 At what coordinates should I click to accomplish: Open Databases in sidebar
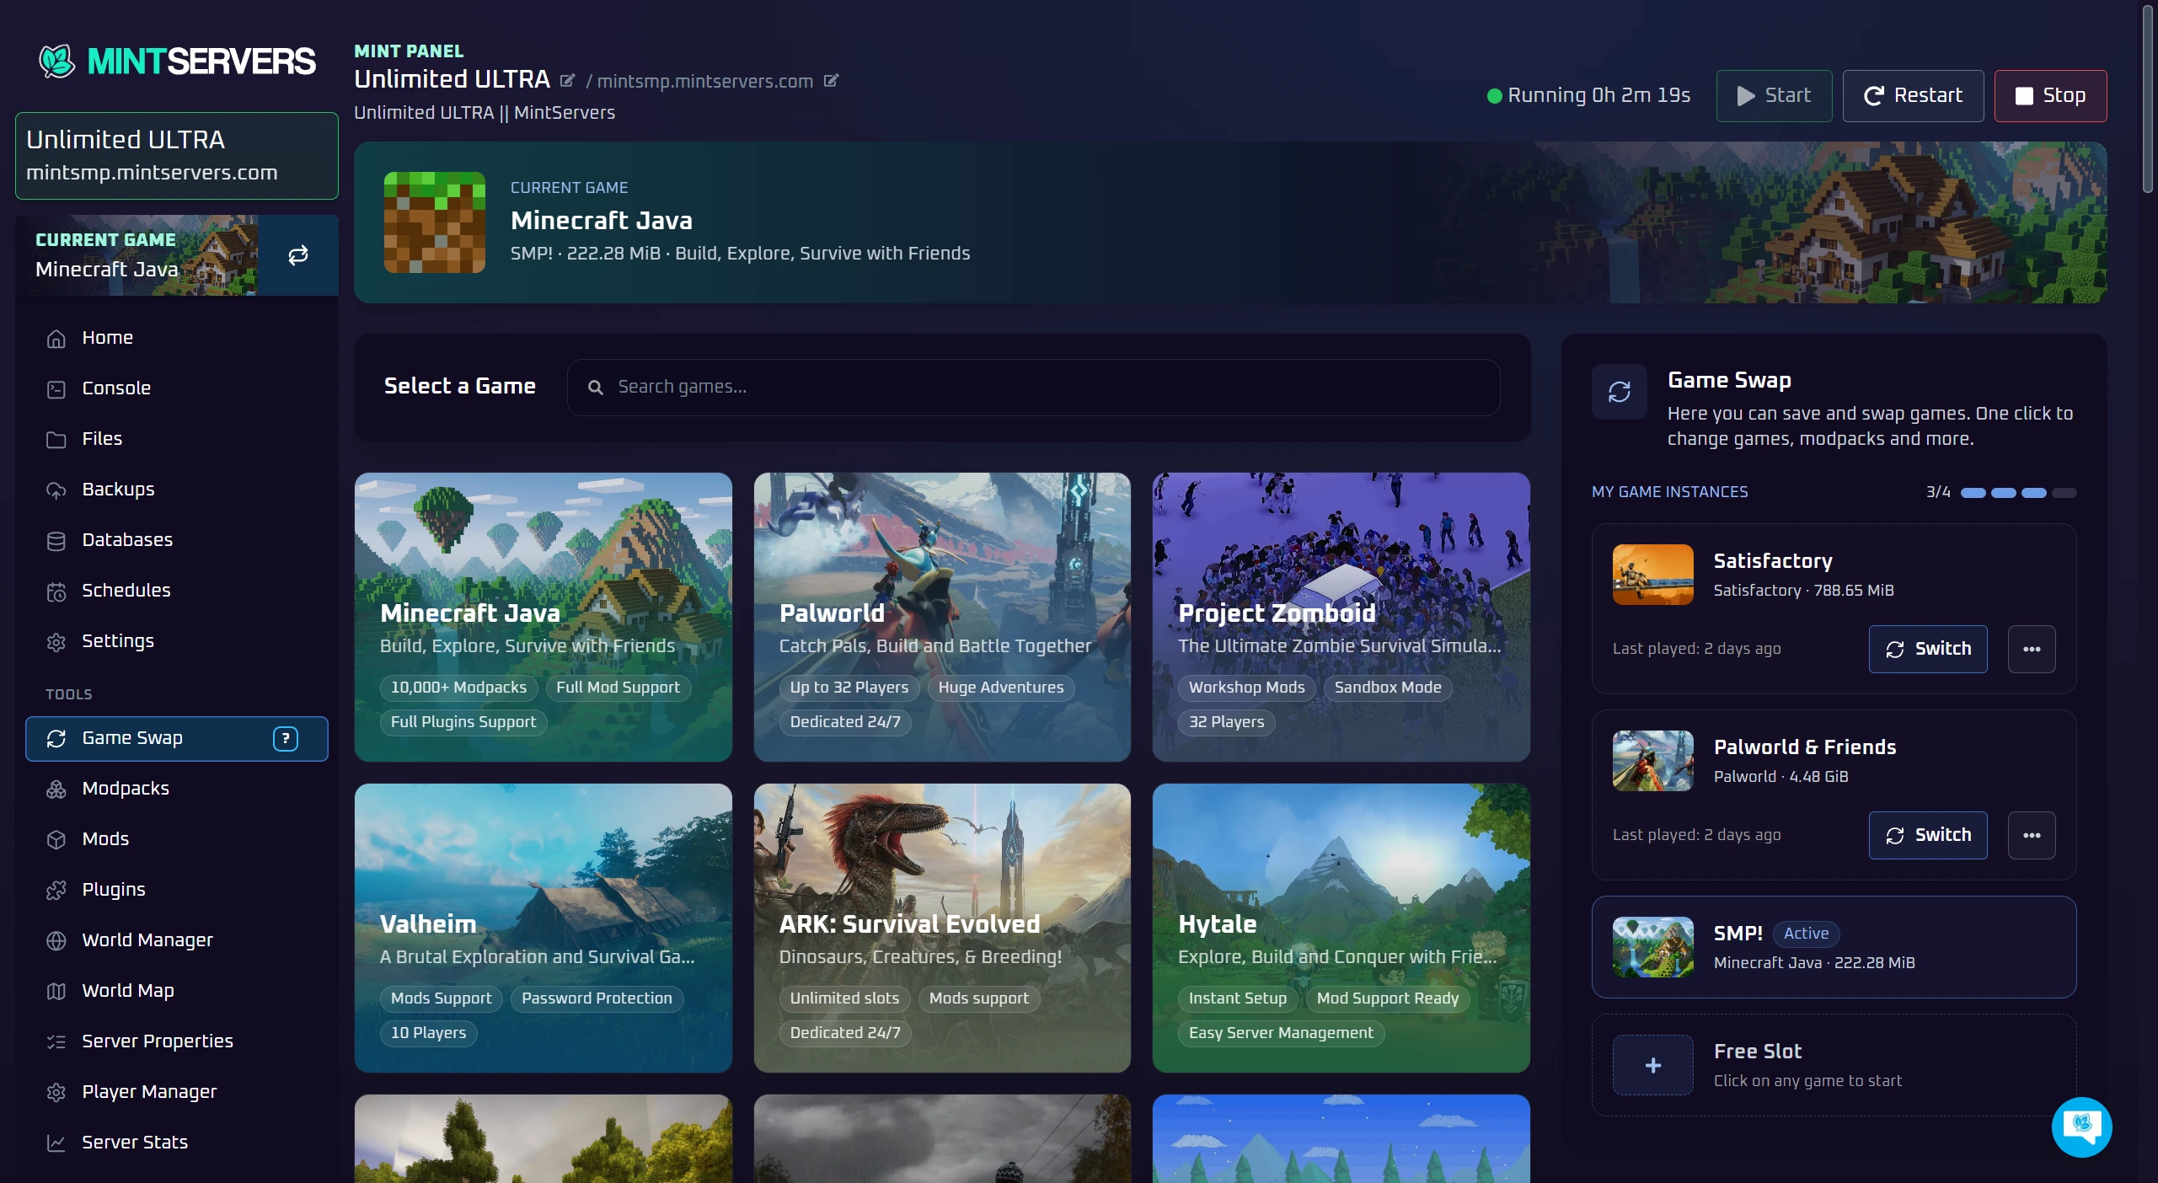pos(176,540)
